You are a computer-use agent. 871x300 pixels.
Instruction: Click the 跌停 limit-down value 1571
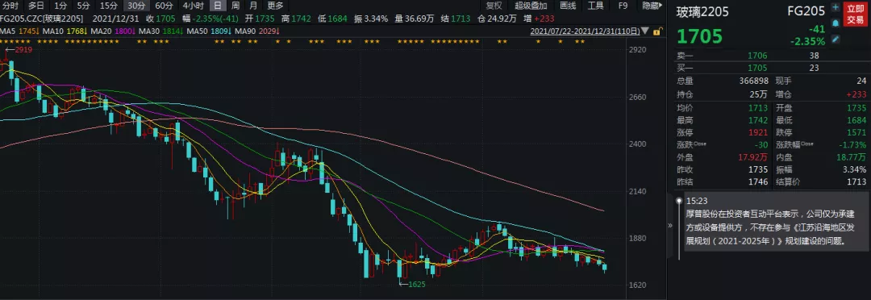point(856,133)
